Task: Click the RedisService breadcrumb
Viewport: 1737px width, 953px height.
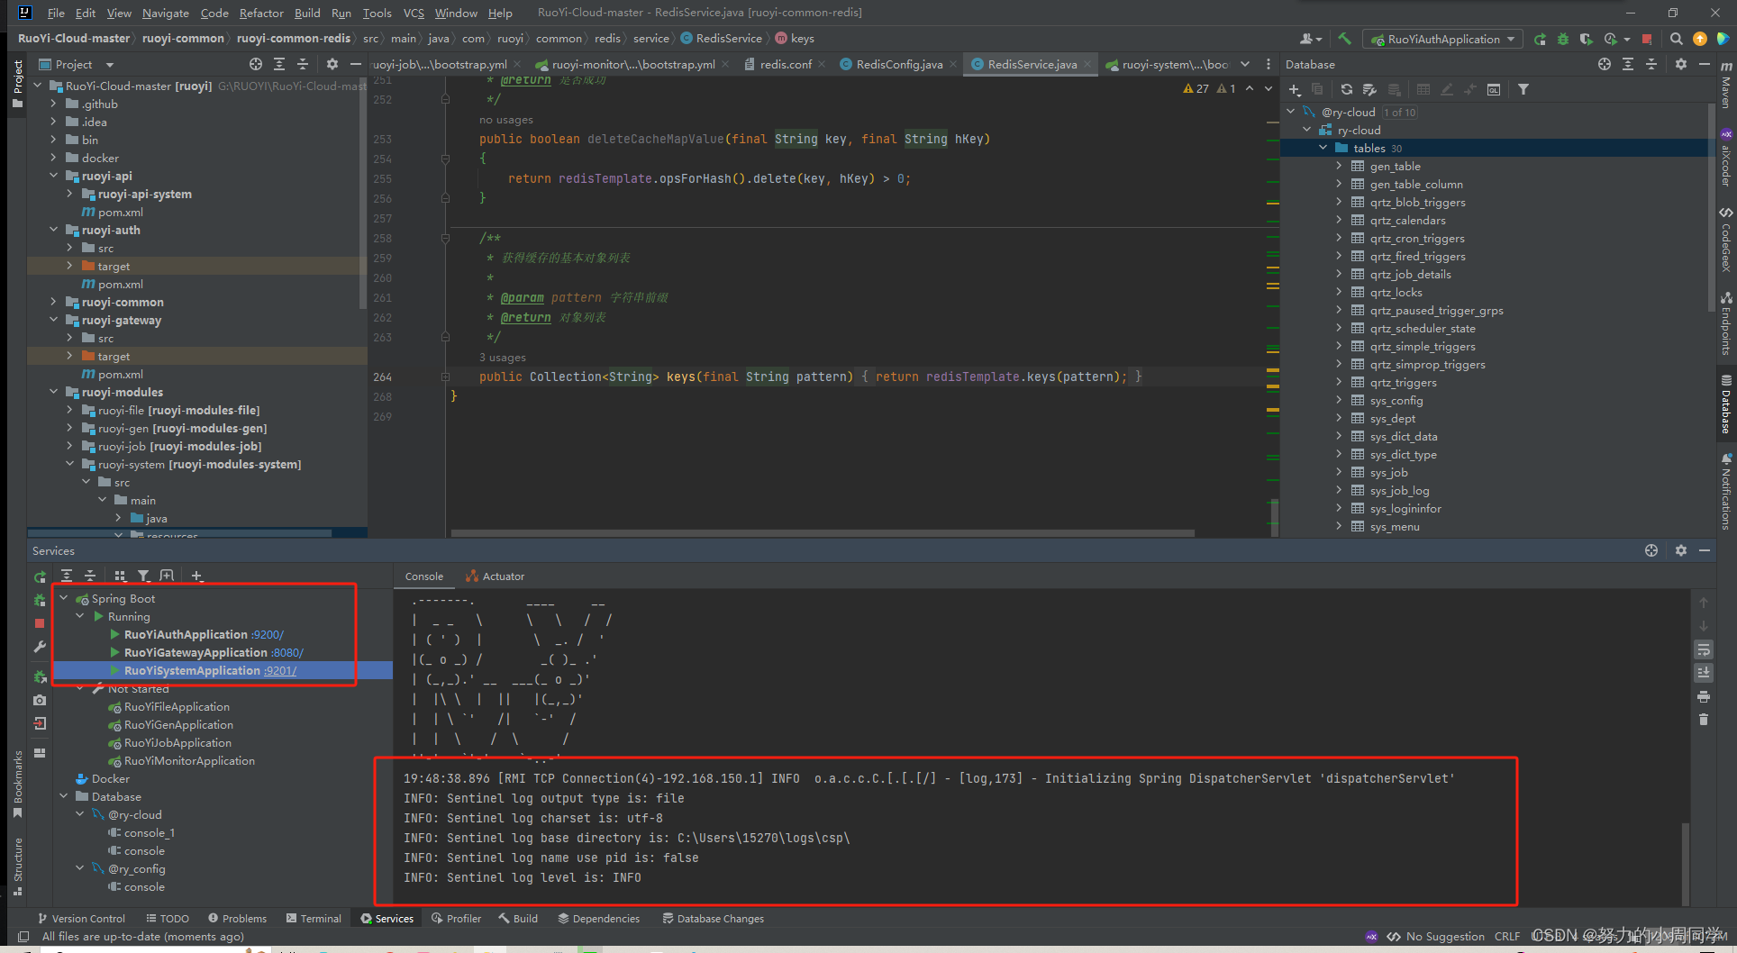Action: pos(722,39)
